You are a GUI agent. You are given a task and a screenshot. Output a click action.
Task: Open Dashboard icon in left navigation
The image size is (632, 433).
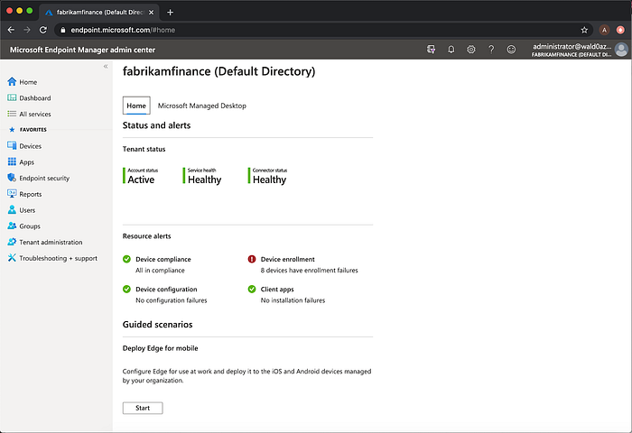(12, 98)
